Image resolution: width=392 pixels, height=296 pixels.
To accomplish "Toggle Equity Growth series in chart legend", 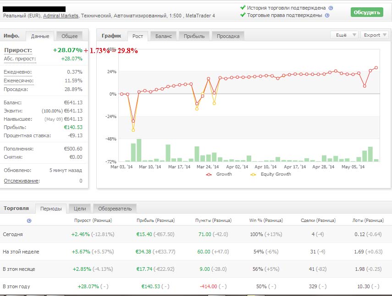I will tap(271, 174).
